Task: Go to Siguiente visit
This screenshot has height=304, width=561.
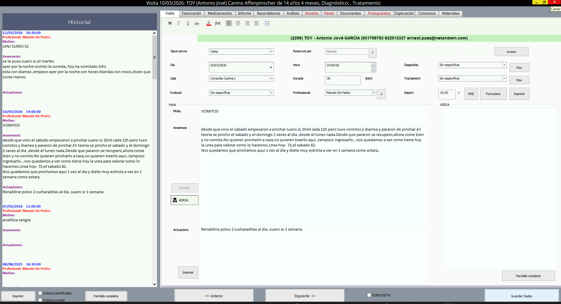Action: point(305,296)
